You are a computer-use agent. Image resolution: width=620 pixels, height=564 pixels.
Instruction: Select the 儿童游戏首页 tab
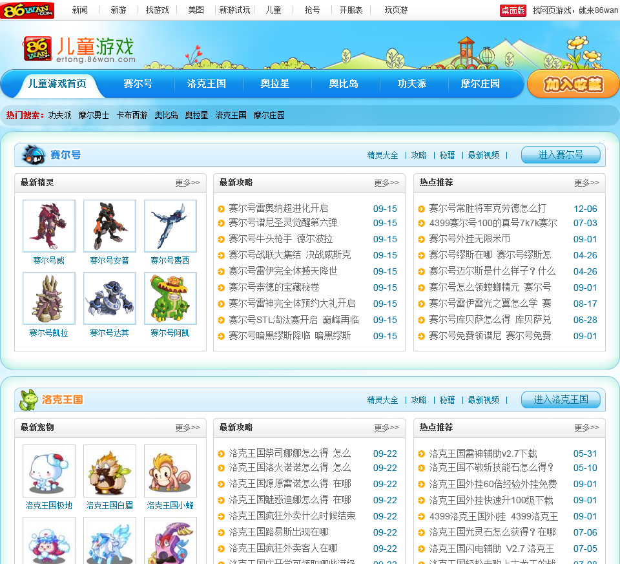click(x=57, y=83)
